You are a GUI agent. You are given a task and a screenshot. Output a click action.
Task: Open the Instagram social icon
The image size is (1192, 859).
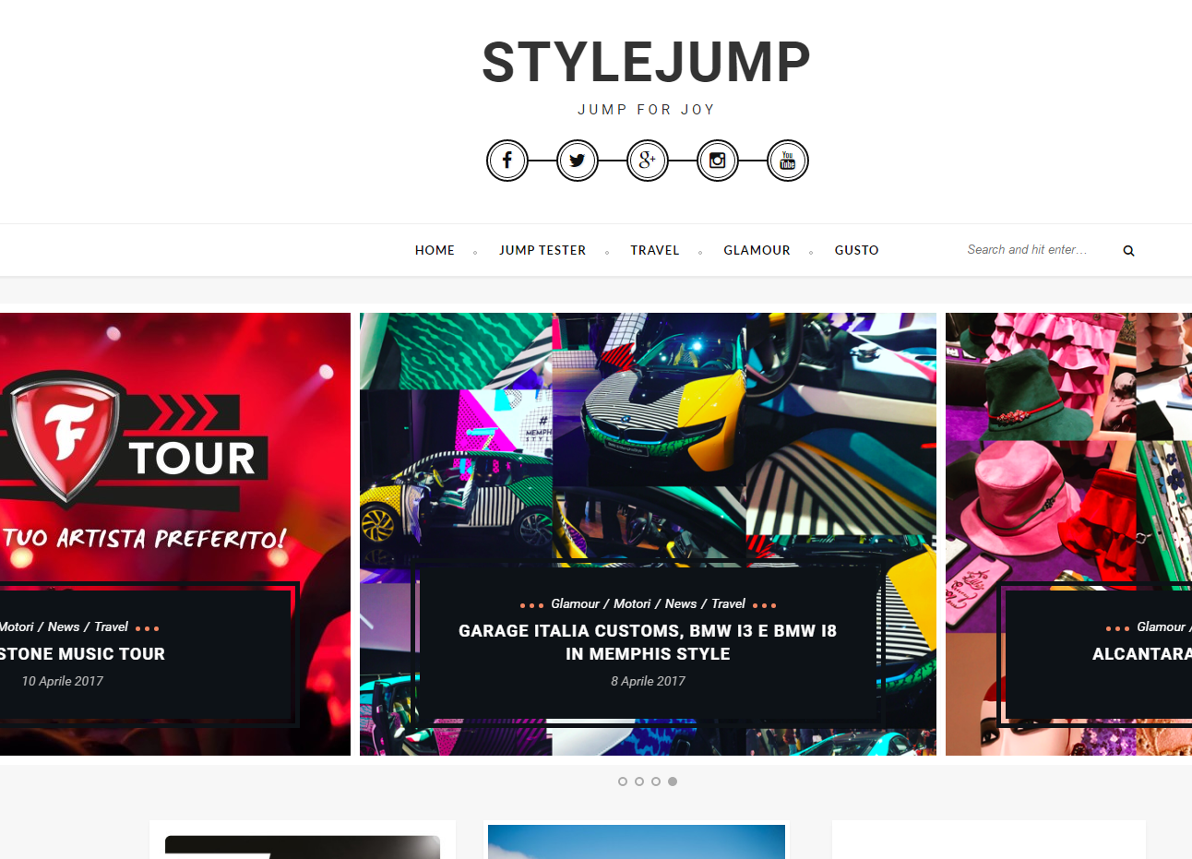718,161
